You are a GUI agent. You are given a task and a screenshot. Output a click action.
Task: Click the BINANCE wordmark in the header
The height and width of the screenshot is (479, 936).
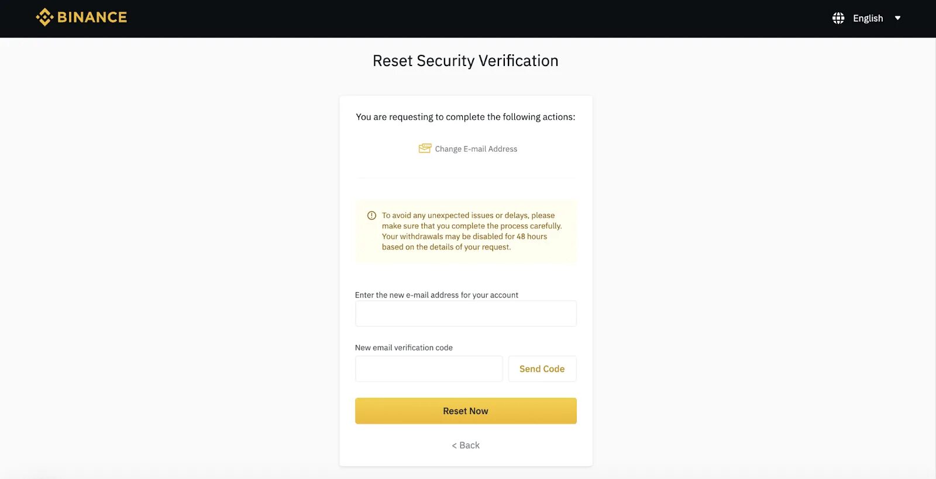[x=92, y=18]
